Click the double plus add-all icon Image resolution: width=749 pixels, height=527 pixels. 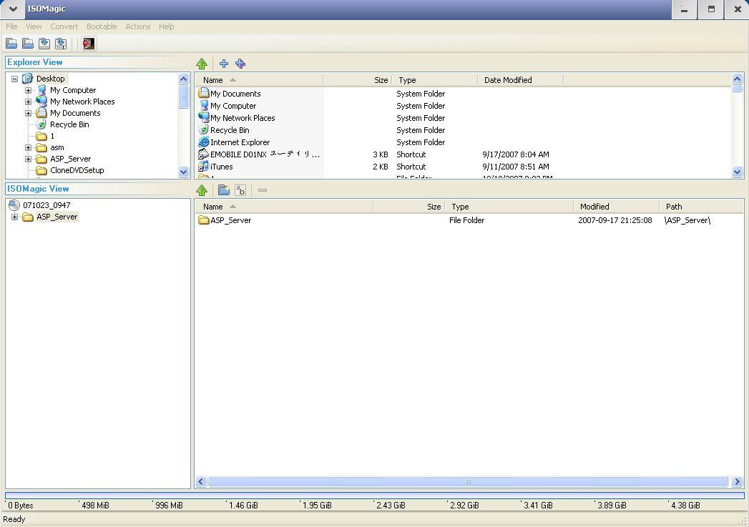[240, 64]
